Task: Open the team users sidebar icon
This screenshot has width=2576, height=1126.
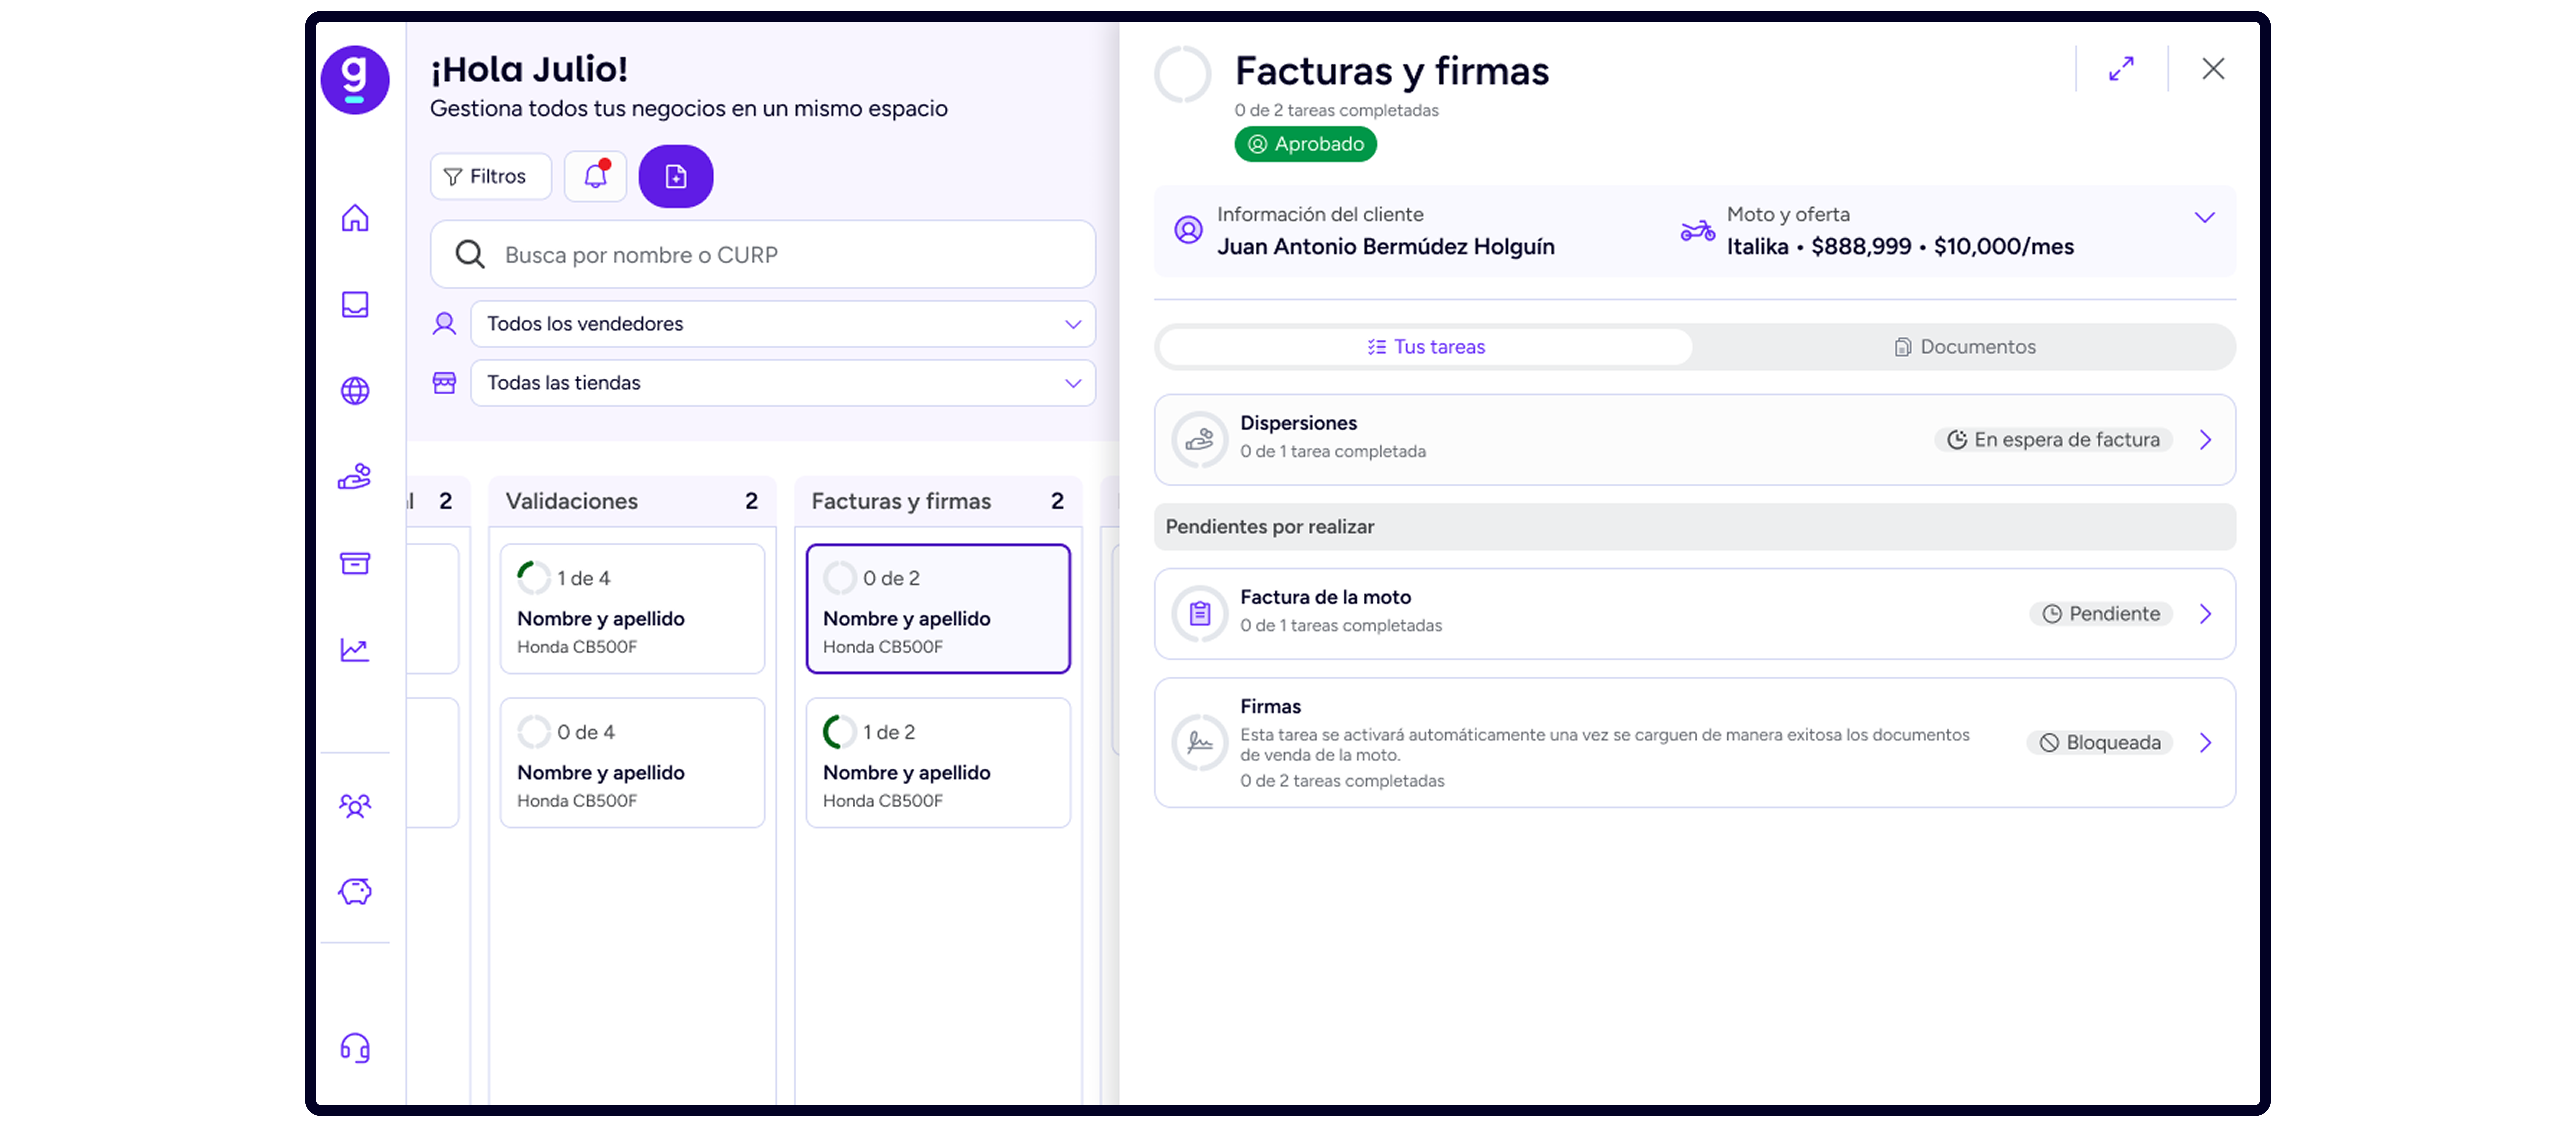Action: coord(355,805)
